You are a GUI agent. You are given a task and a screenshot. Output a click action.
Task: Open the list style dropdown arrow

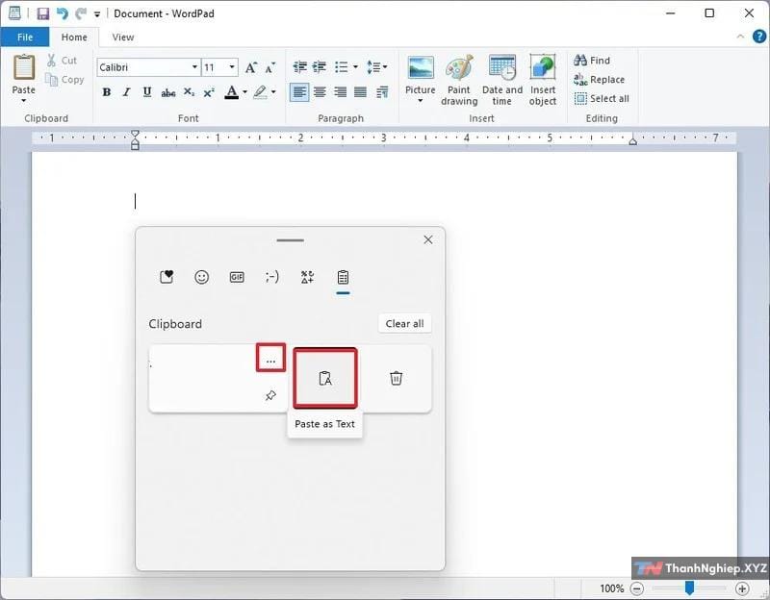pyautogui.click(x=355, y=66)
